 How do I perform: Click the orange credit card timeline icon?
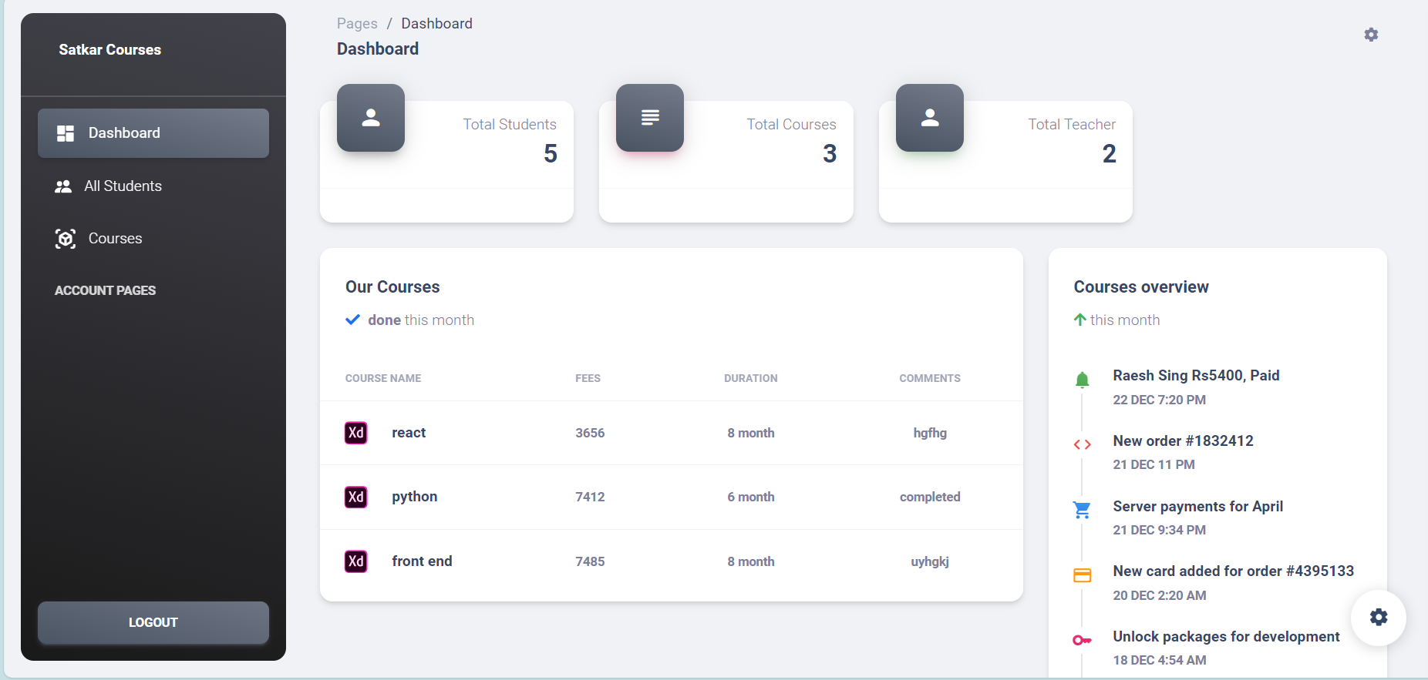coord(1083,575)
